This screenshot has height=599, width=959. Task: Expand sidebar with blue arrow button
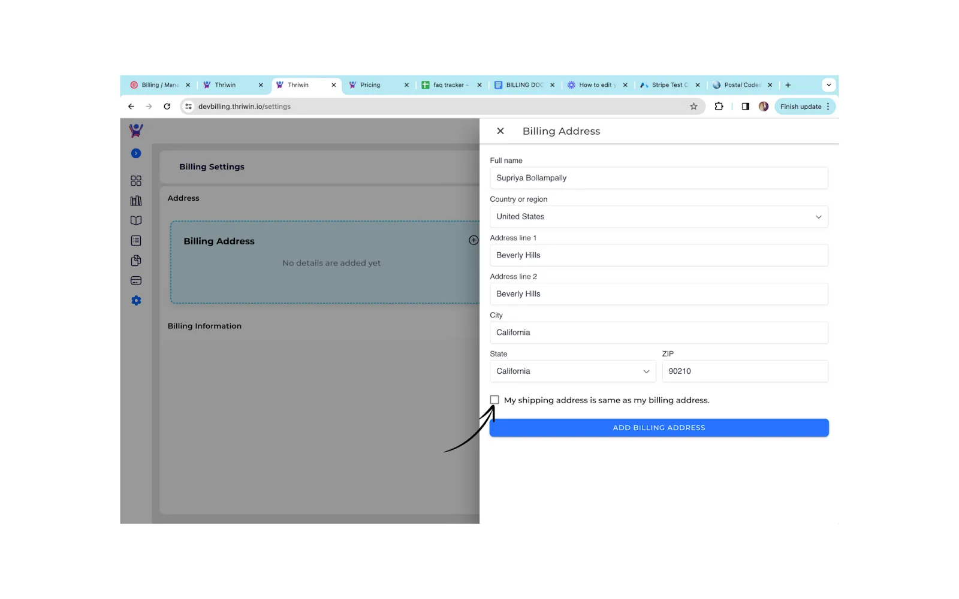click(x=136, y=153)
